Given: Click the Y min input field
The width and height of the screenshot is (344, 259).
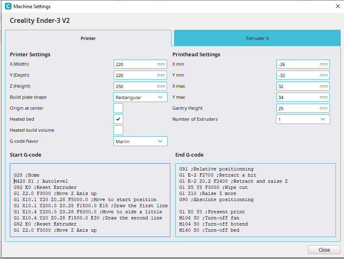Looking at the screenshot, I should click(x=303, y=75).
